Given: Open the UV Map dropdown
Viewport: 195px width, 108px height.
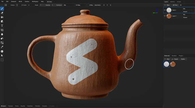Looking at the screenshot, I should pyautogui.click(x=80, y=5).
